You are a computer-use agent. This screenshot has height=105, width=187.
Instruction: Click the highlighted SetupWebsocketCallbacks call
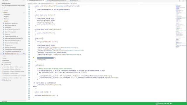45,58
